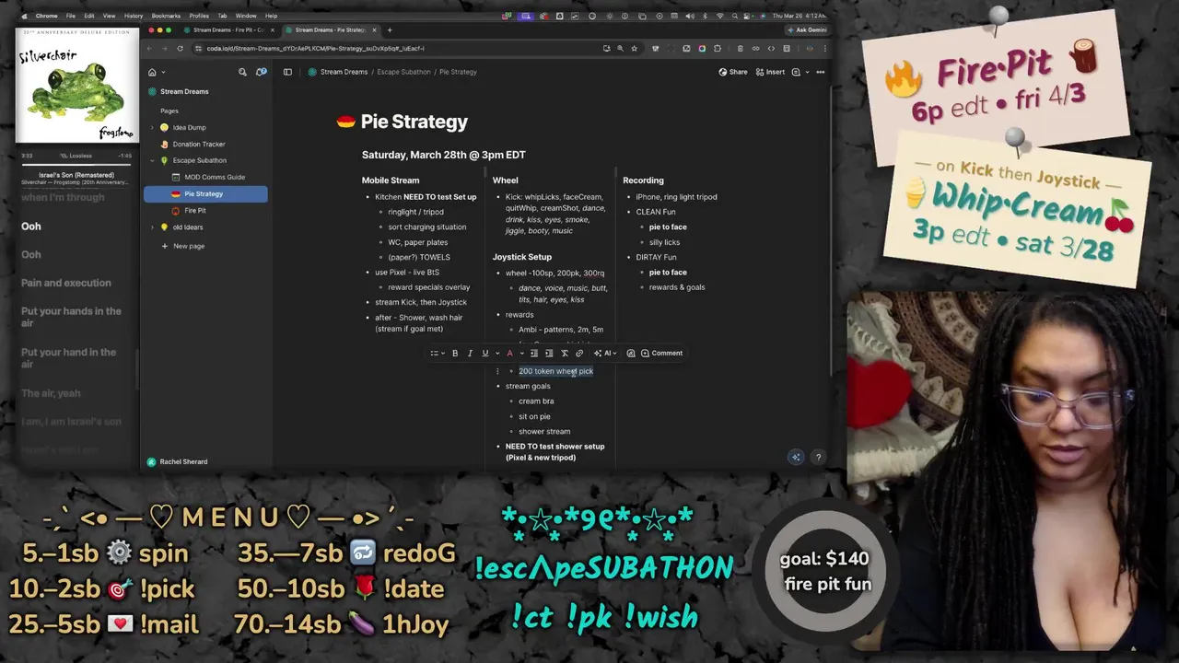Reload the page in Chrome
1179x663 pixels.
(x=180, y=48)
